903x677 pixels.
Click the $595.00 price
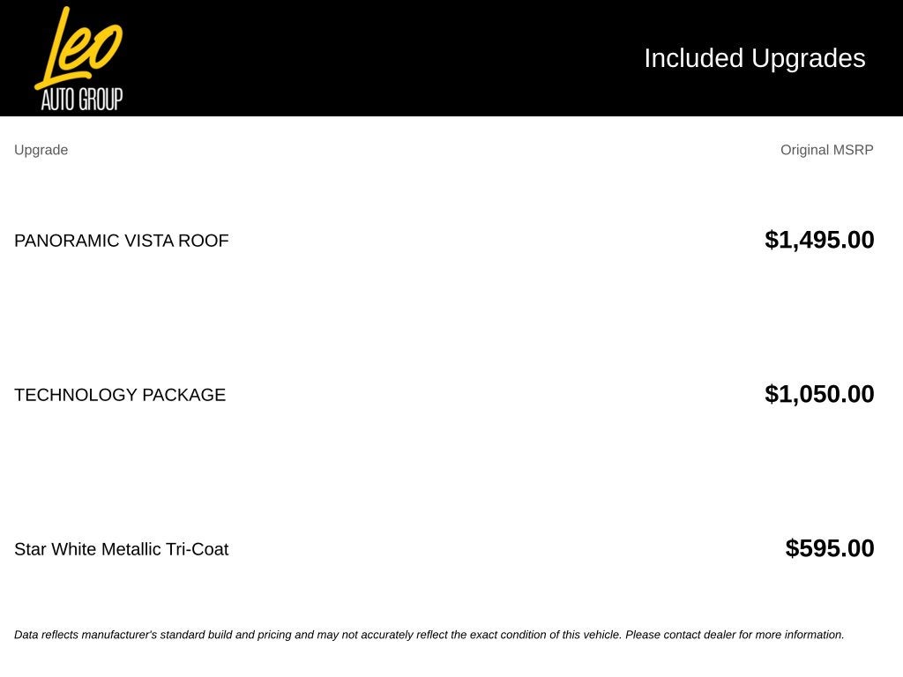click(x=829, y=548)
